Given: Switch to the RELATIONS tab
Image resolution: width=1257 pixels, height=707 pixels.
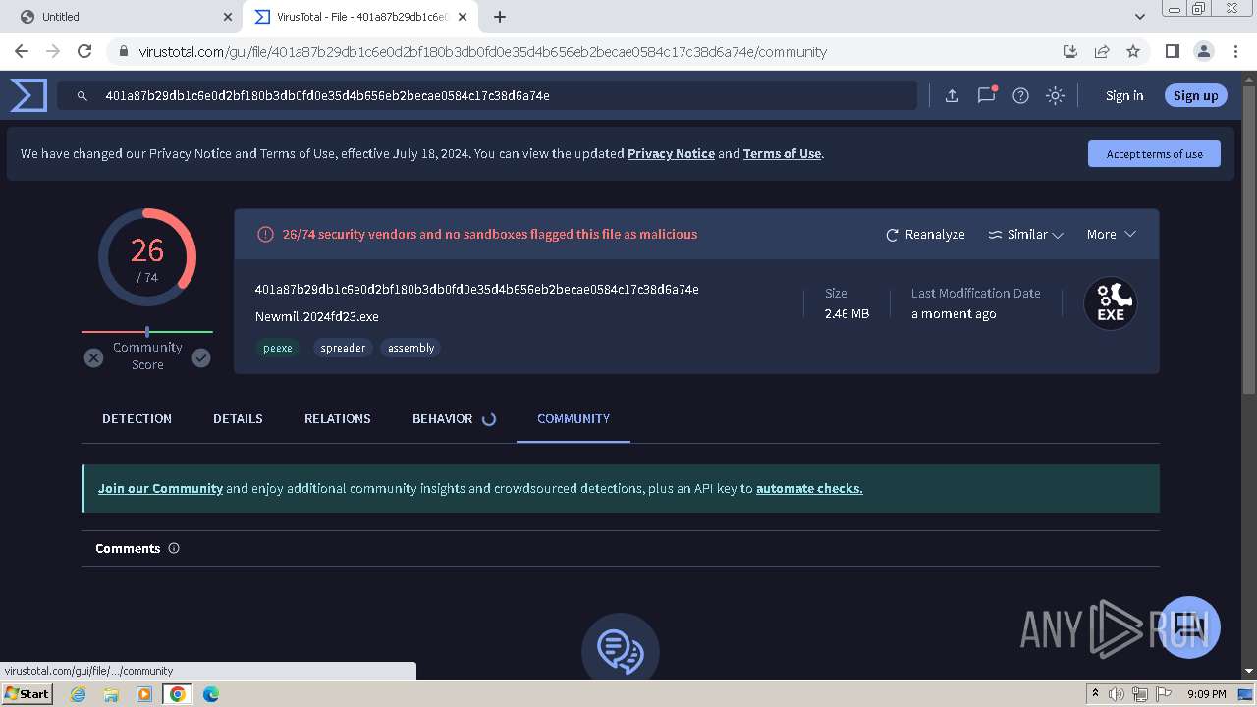Looking at the screenshot, I should [338, 418].
